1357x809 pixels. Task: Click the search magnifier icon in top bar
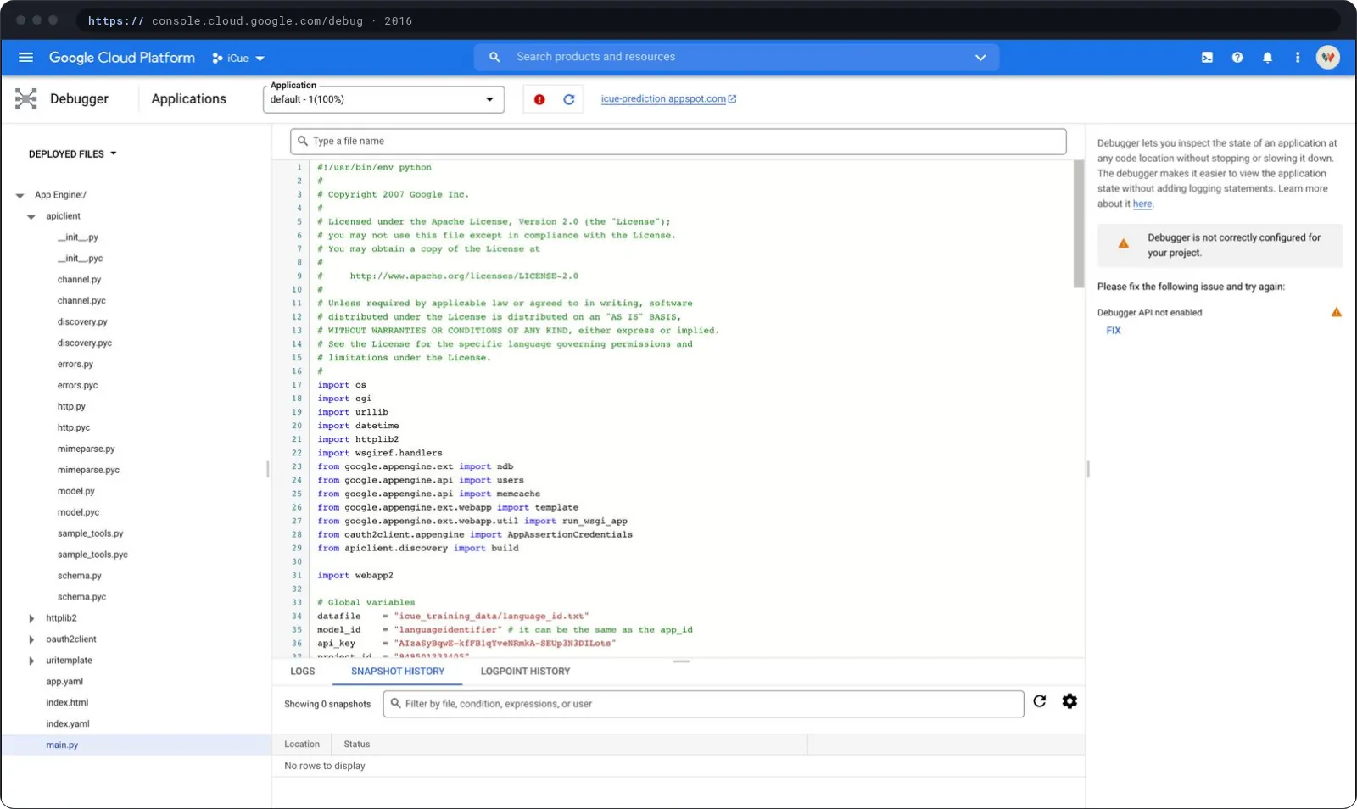click(x=494, y=57)
